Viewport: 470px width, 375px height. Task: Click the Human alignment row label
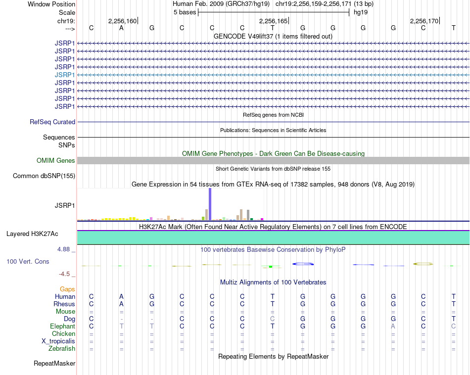tap(65, 296)
